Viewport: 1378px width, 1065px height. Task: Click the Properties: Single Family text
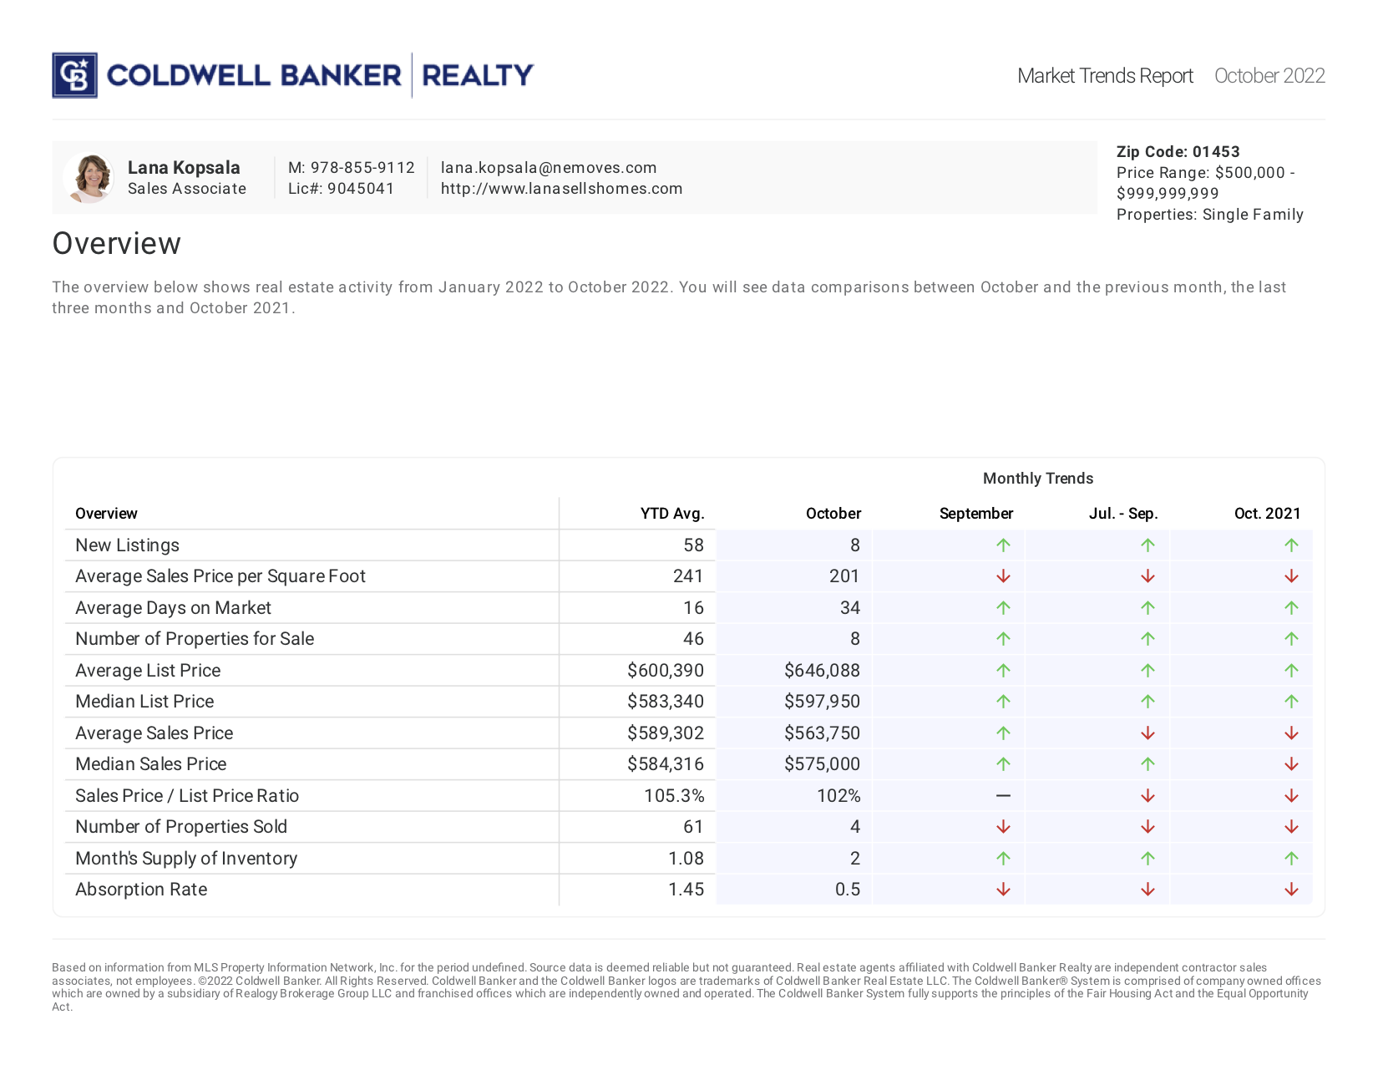pos(1210,215)
